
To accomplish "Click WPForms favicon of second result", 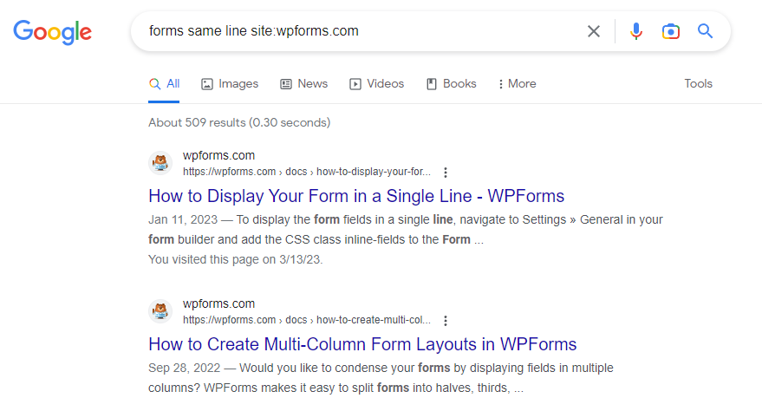I will (160, 311).
